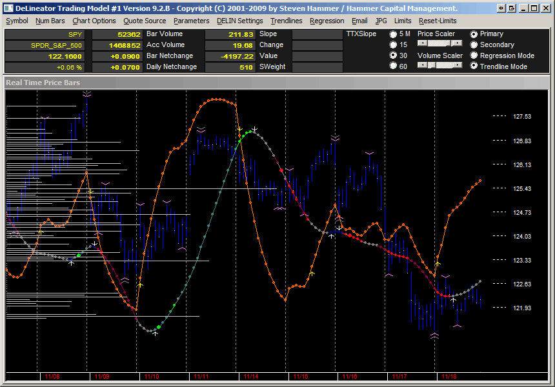This screenshot has height=387, width=555.
Task: Open the Email menu
Action: tap(359, 21)
